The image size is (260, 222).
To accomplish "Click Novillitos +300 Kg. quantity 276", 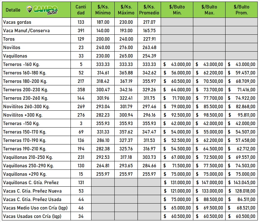I will [x=81, y=115].
